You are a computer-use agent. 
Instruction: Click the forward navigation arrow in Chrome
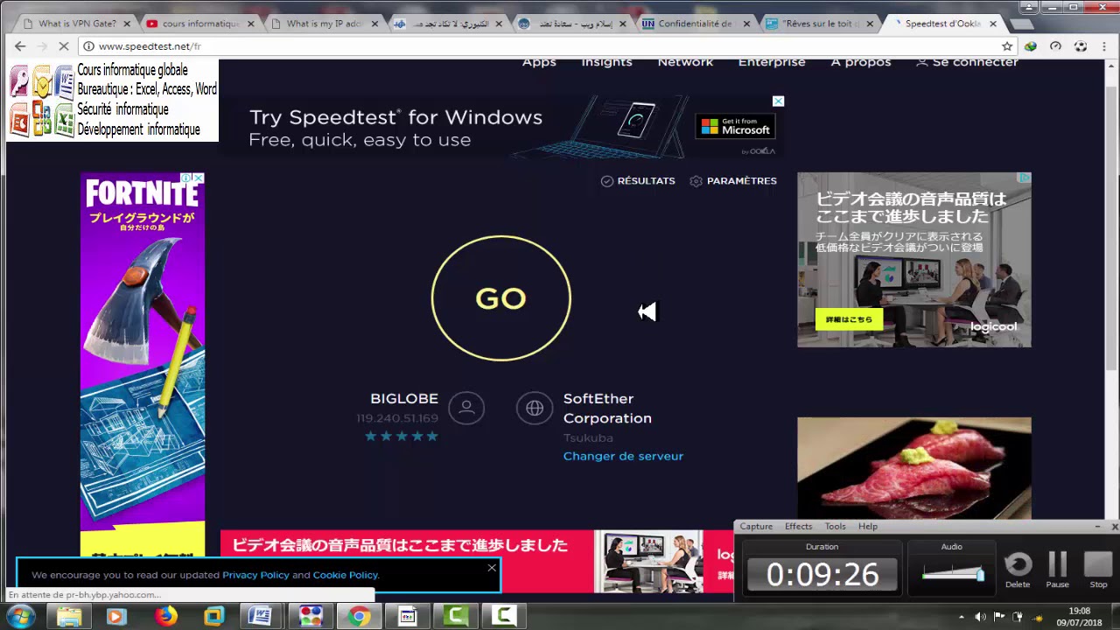(x=42, y=46)
